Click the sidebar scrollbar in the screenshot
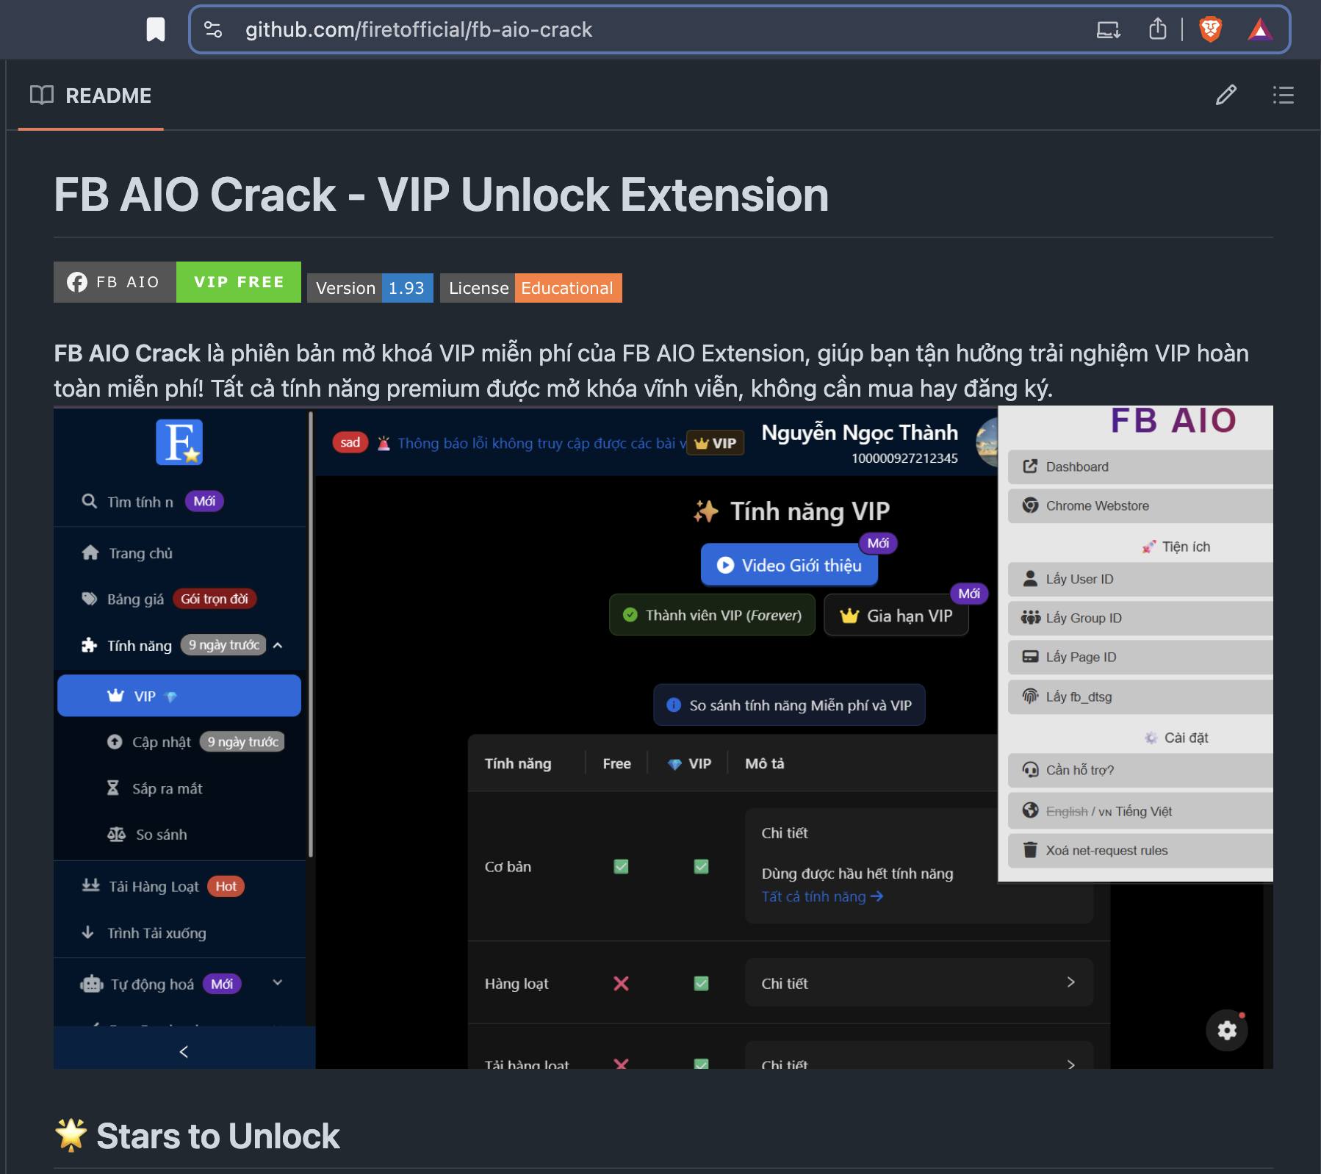The width and height of the screenshot is (1321, 1174). [311, 635]
